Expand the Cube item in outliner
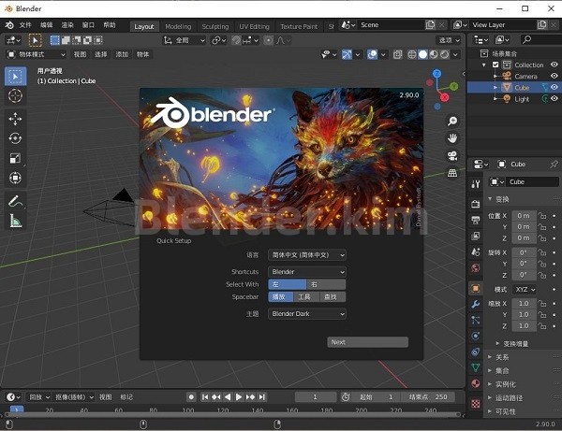 pos(496,87)
